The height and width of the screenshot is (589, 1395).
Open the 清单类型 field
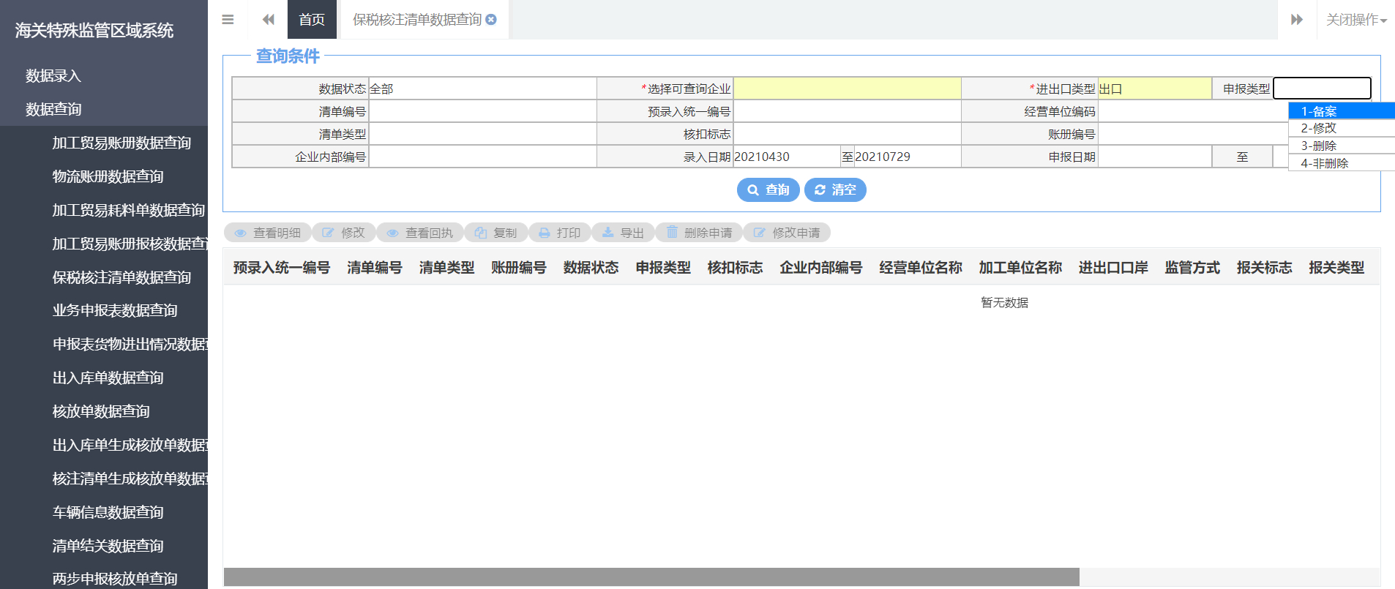[x=482, y=134]
